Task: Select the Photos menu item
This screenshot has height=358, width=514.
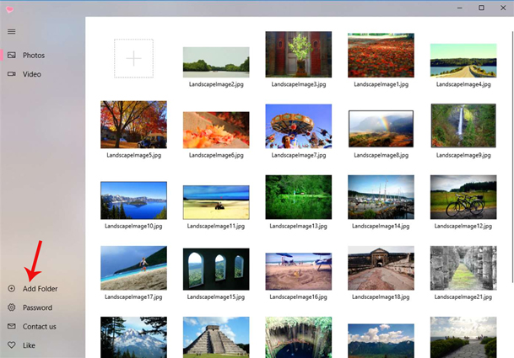Action: click(42, 55)
